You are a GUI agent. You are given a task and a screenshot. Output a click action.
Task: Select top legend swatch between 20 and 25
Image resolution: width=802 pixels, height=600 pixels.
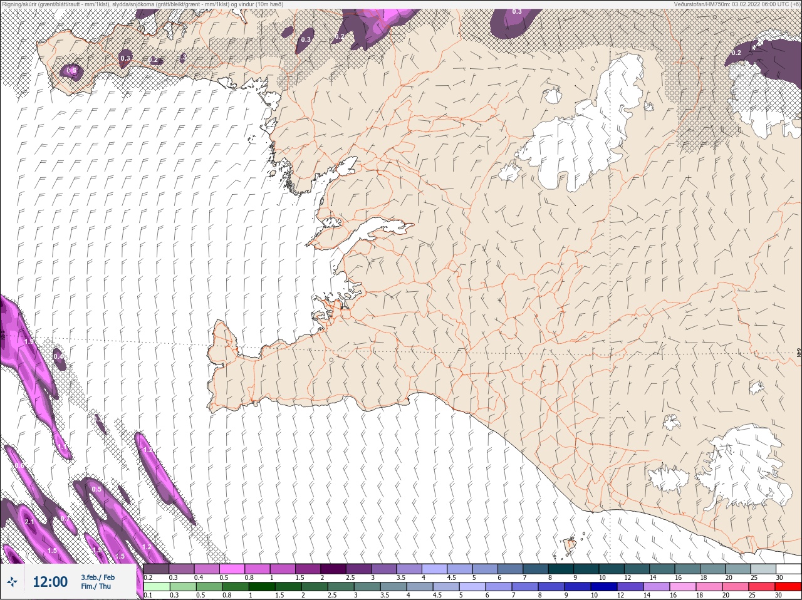738,569
